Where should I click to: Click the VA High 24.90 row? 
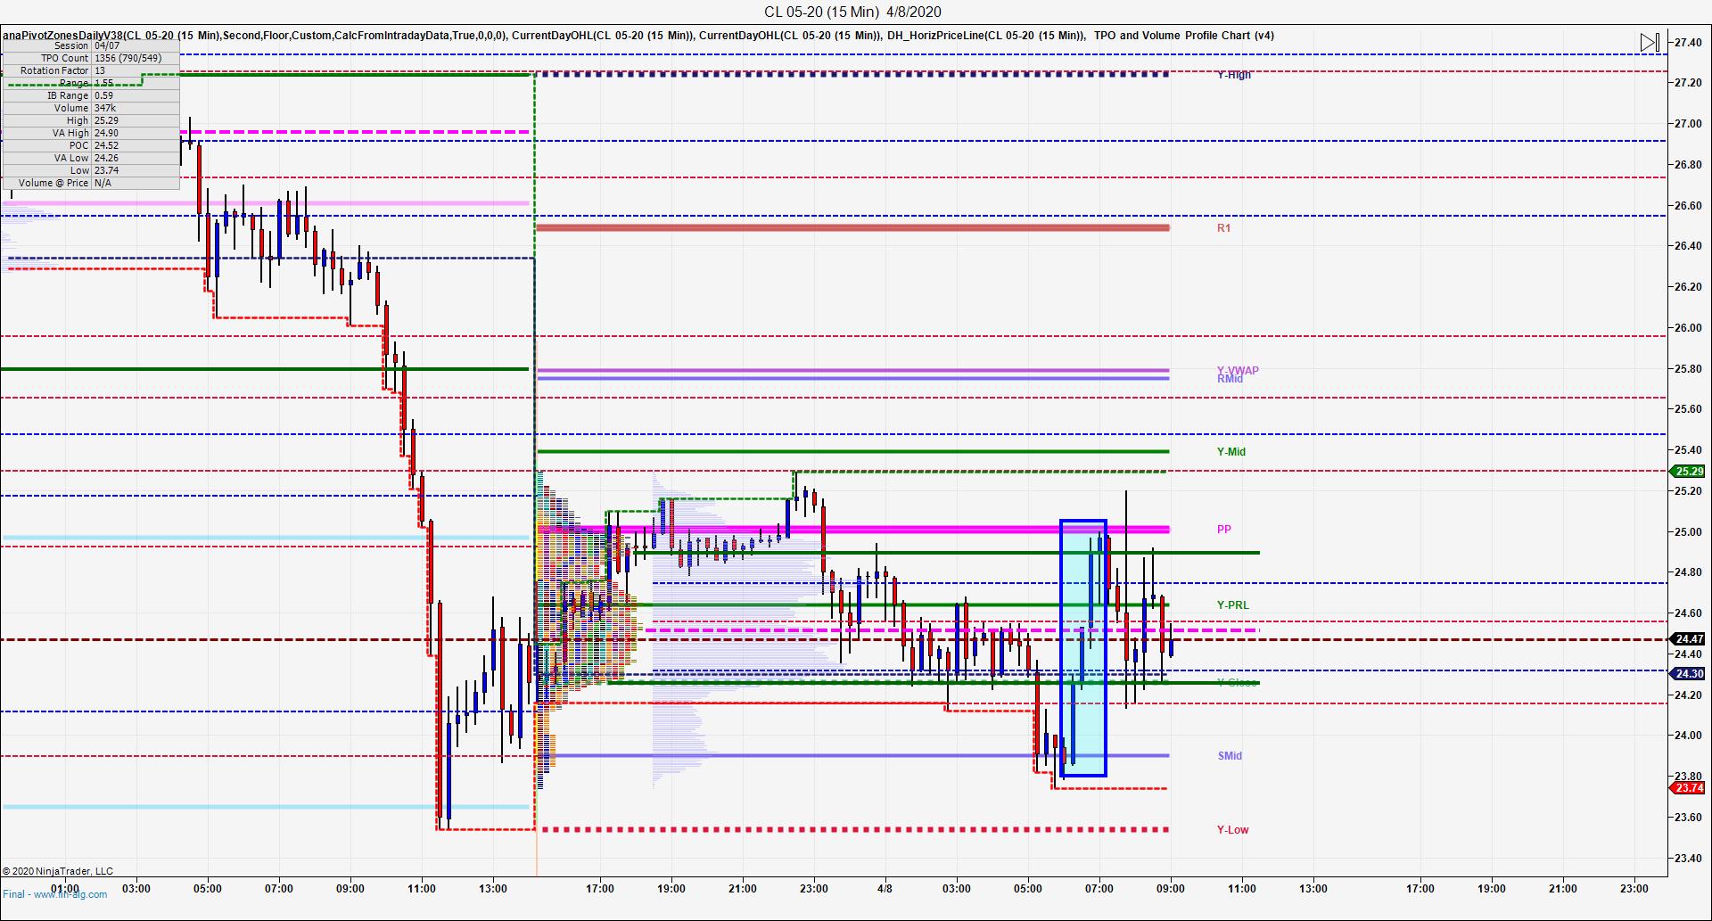[91, 133]
